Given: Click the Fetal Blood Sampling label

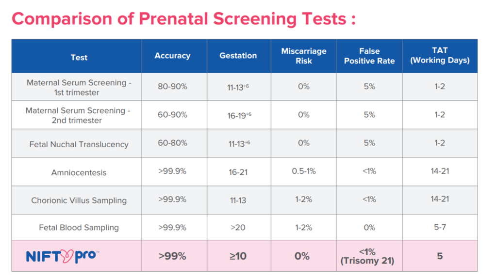Looking at the screenshot, I should click(79, 228).
